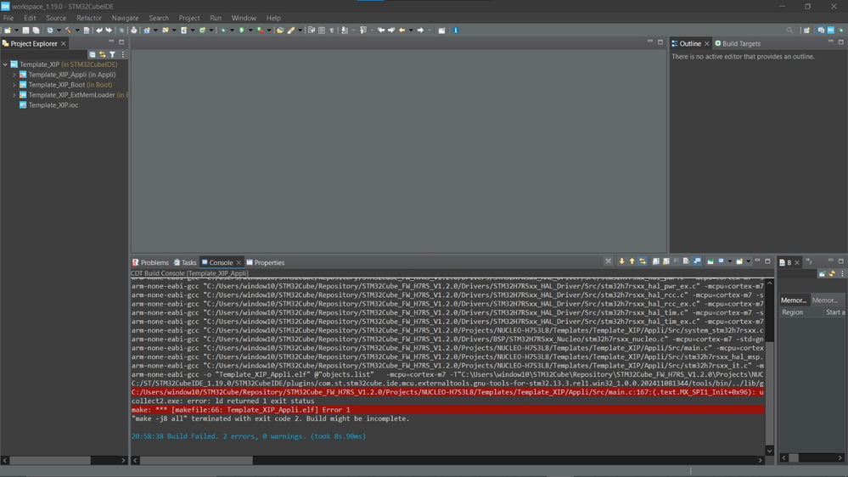Screen dimensions: 848x477
Task: Click the Open Perspective icon
Action: [x=806, y=31]
